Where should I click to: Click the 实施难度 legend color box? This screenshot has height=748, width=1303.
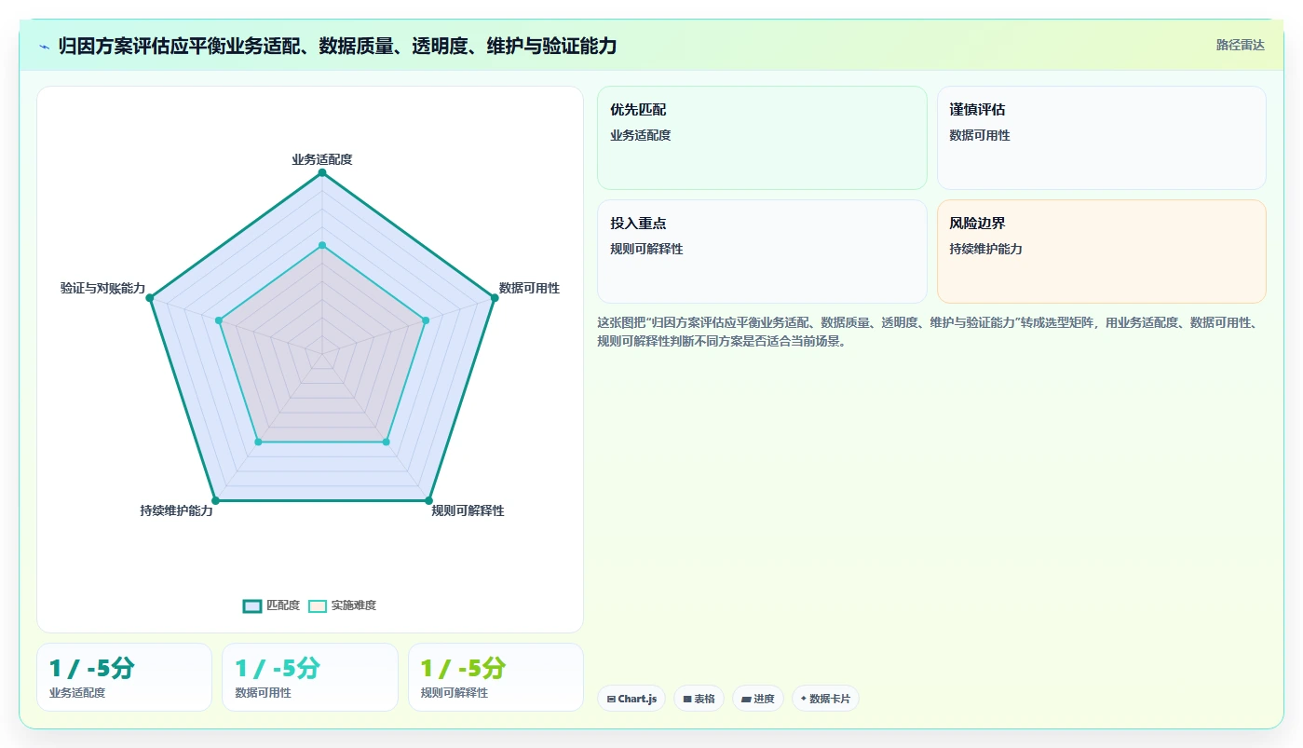(x=318, y=605)
